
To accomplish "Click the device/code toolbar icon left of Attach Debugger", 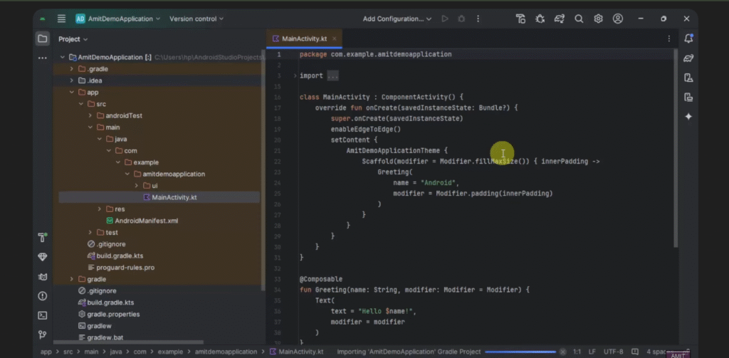I will point(520,19).
